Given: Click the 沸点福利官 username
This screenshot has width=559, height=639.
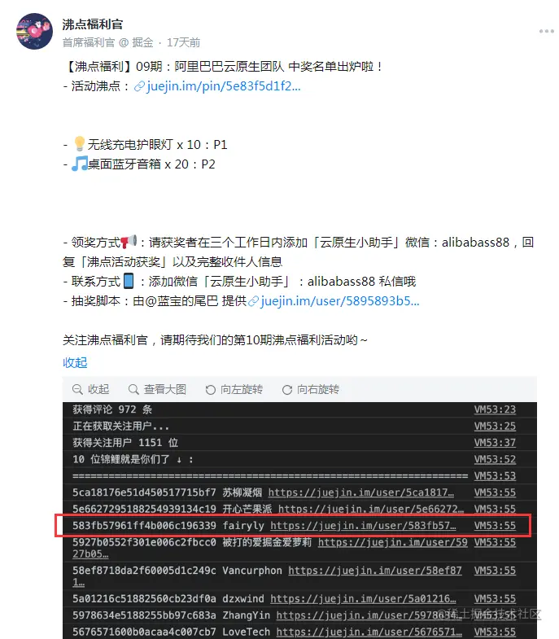Looking at the screenshot, I should tap(93, 24).
